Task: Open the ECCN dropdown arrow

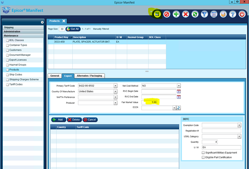Action: [174, 108]
